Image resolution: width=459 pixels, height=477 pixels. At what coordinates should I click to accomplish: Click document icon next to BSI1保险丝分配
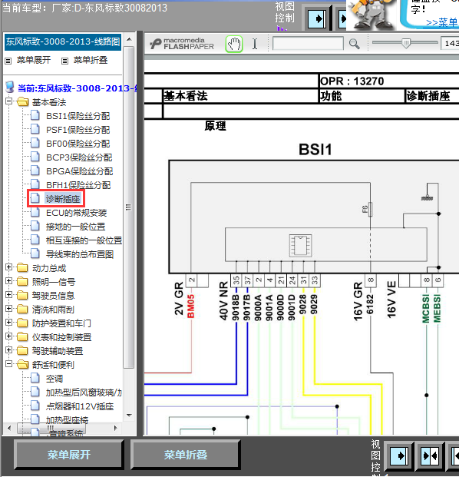(x=35, y=115)
